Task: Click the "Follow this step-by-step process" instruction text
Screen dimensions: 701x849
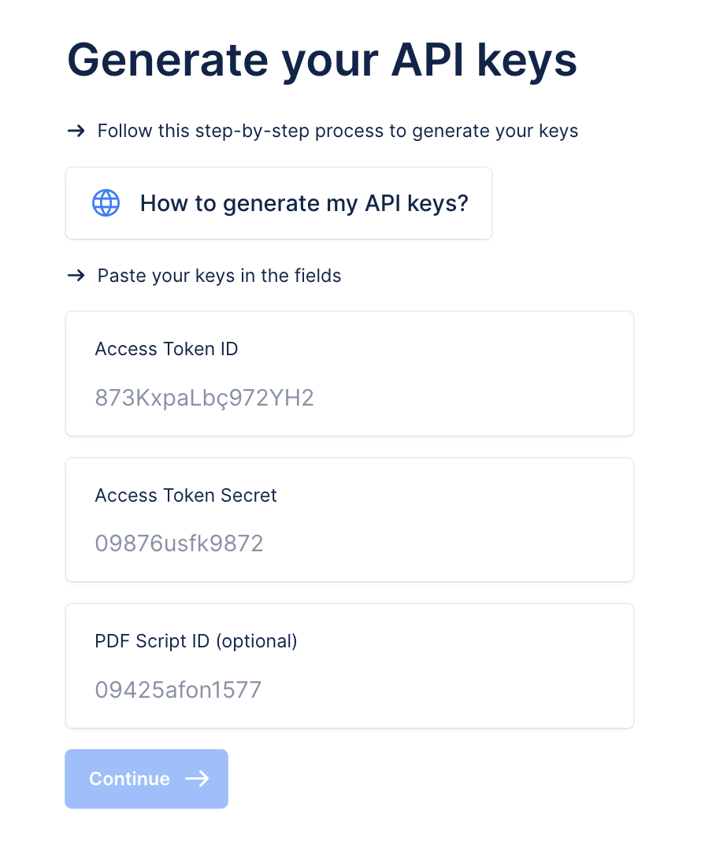Action: (x=338, y=131)
